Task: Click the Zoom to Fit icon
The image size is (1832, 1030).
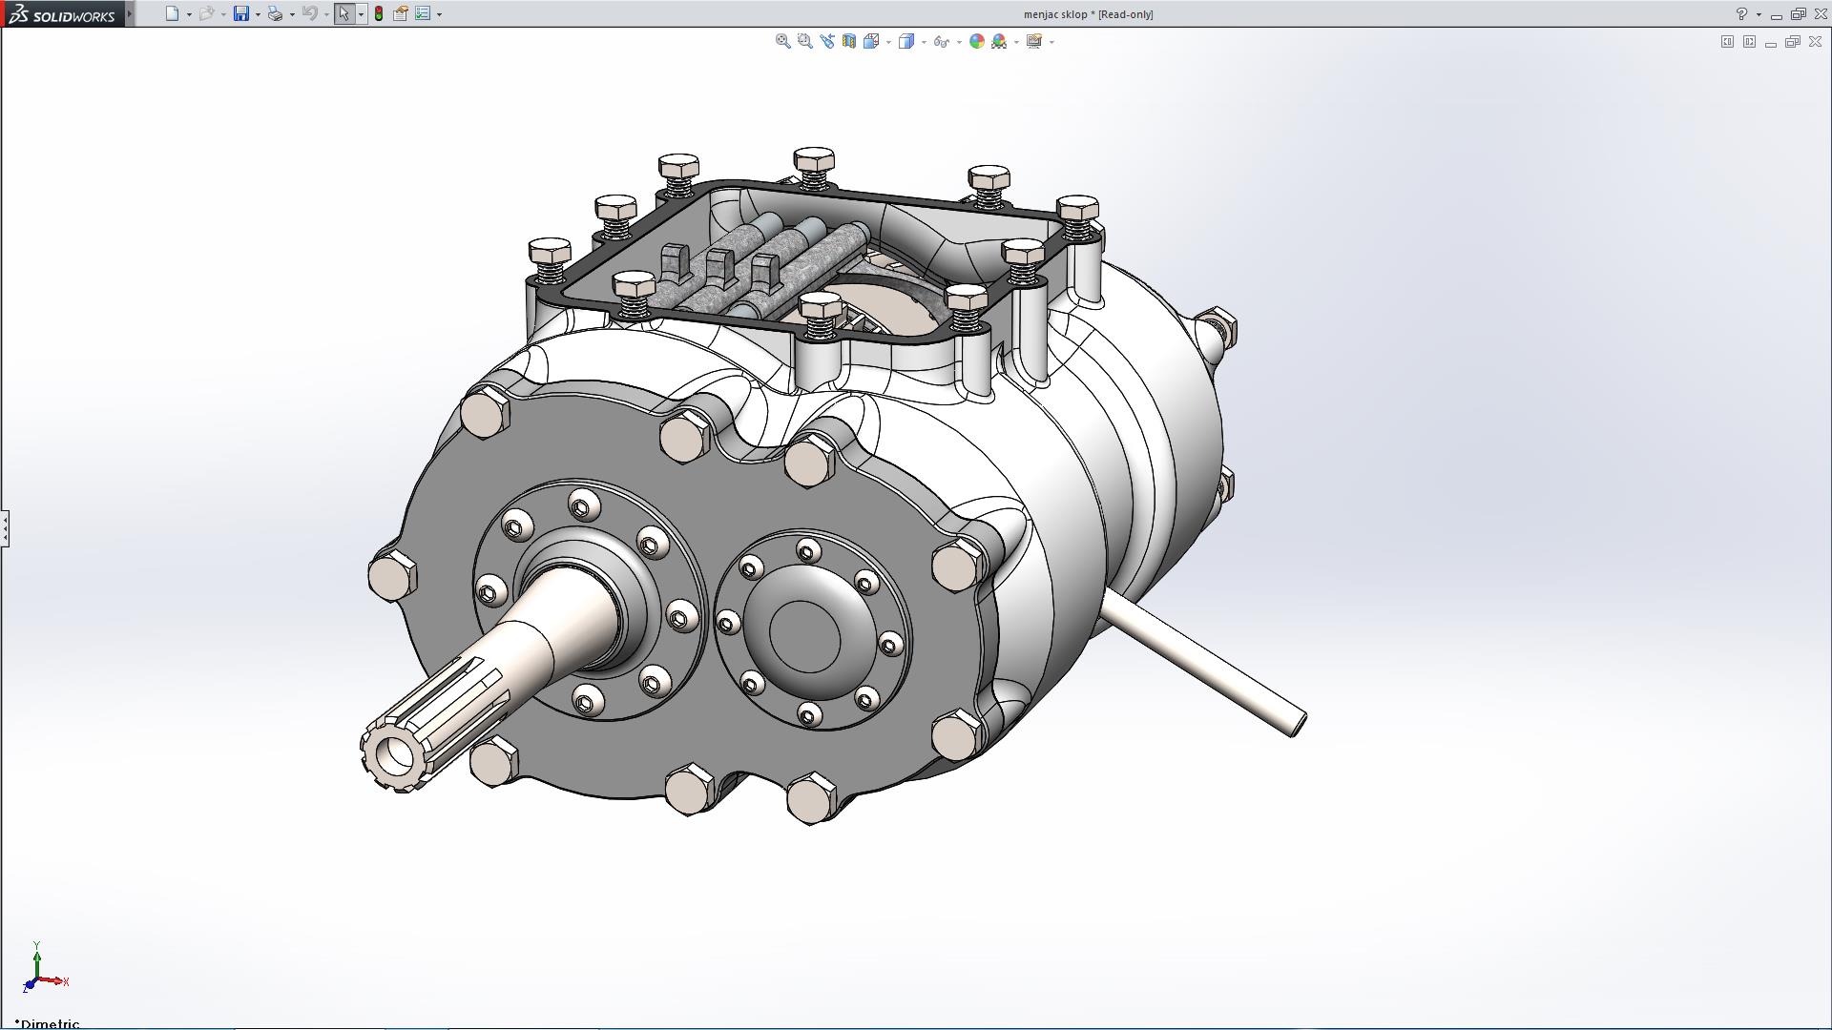Action: pos(782,41)
